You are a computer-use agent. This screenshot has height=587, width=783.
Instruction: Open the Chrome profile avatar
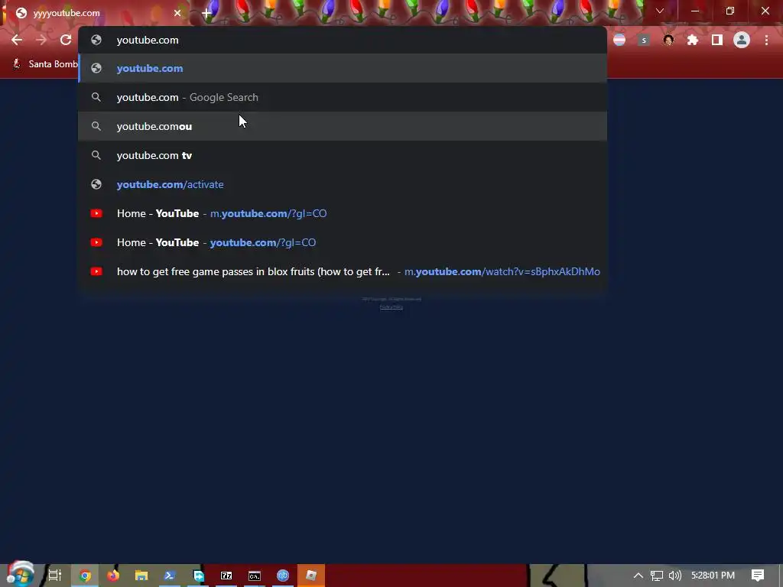click(x=742, y=40)
